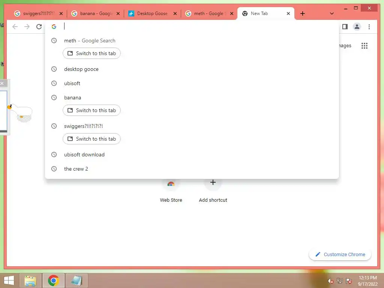Expand the tab search chevron
Screen dimensions: 384x288
point(332,13)
